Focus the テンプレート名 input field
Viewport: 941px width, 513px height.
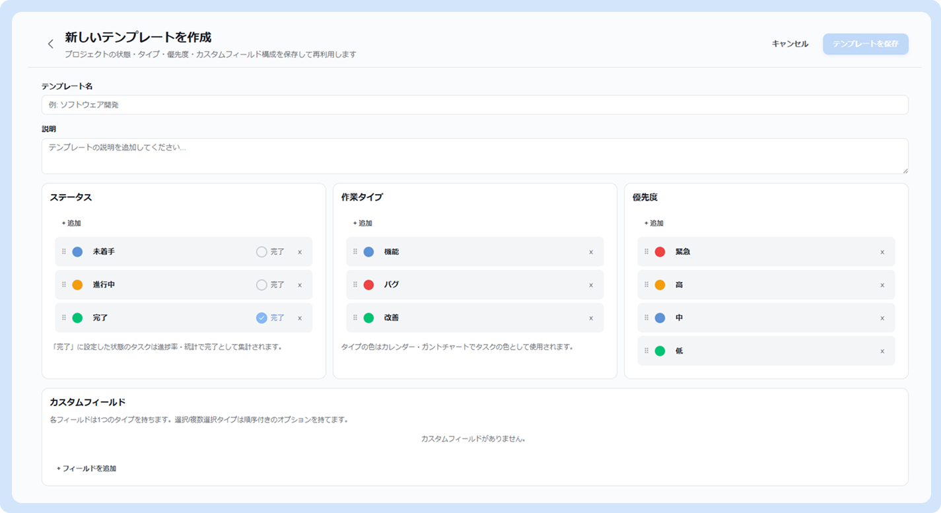475,104
